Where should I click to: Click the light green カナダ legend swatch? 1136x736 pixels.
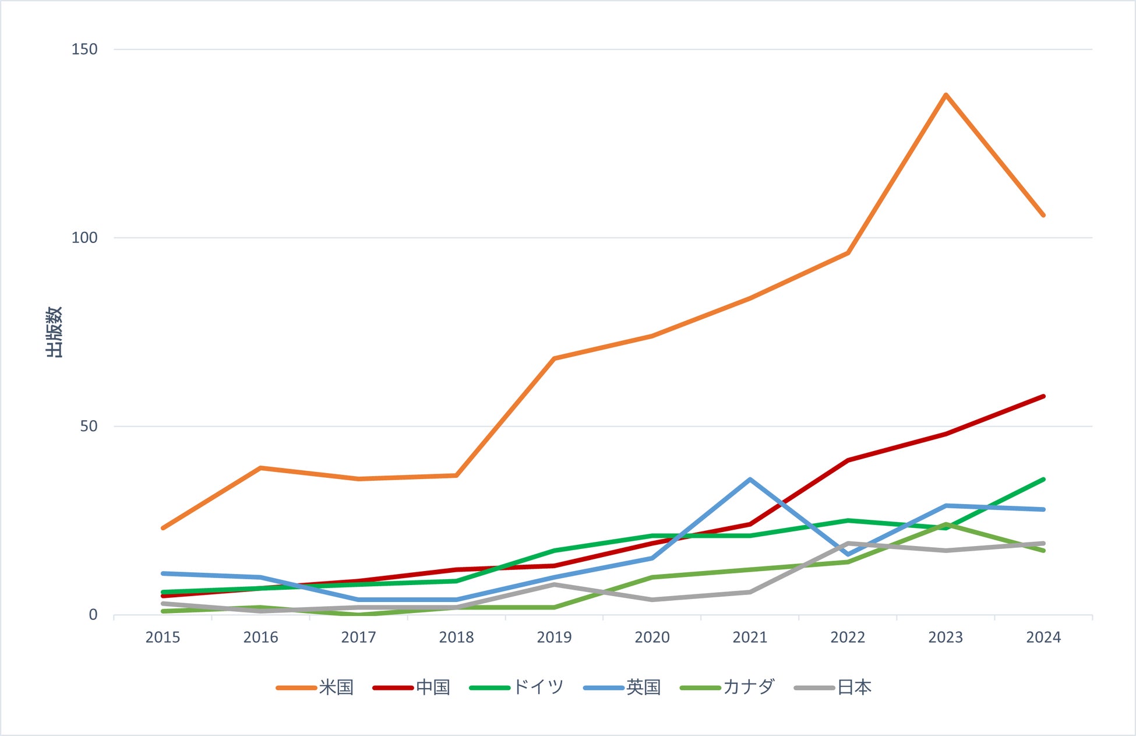pos(700,688)
